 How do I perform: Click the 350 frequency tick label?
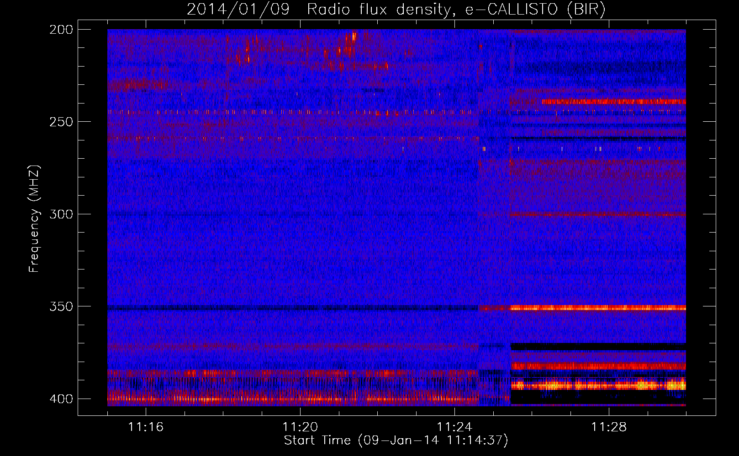tap(61, 306)
